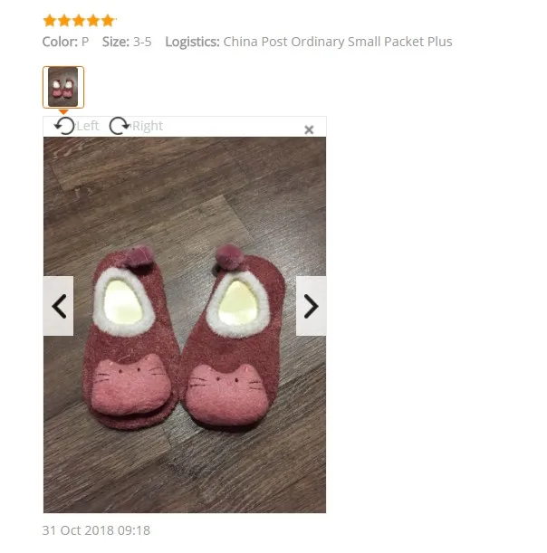Click the orange pointer triangle below thumbnail
Screen dimensions: 547x553
pyautogui.click(x=63, y=112)
